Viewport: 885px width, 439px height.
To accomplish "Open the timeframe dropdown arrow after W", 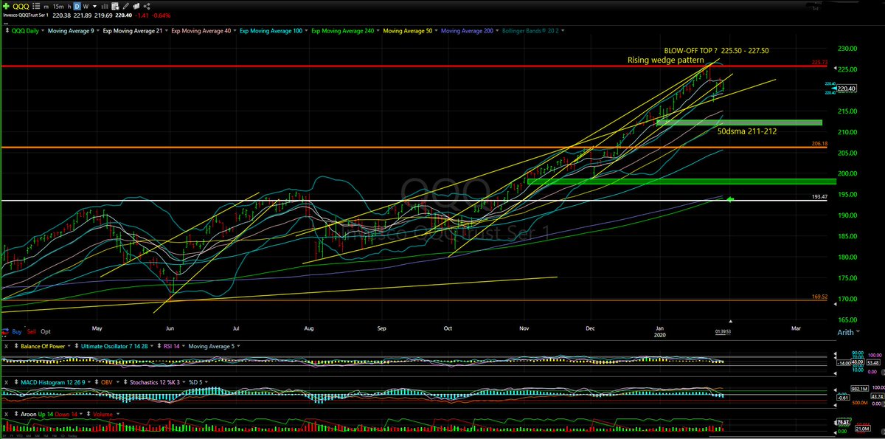I will (95, 7).
